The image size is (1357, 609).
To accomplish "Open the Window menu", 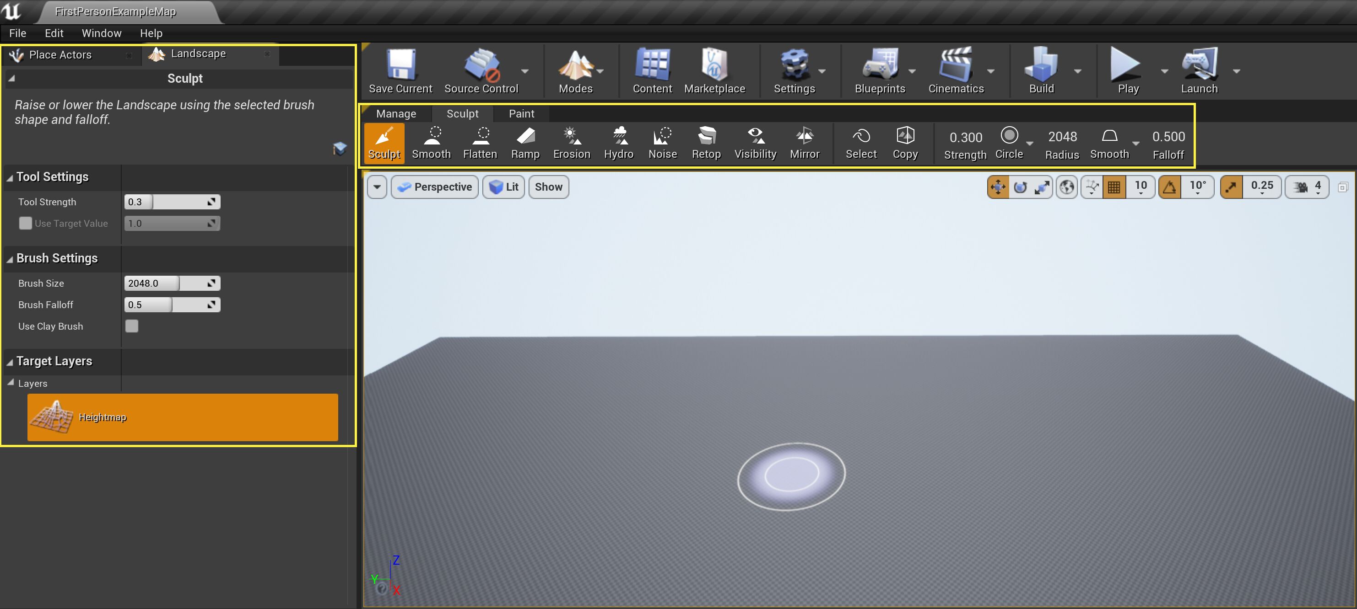I will [x=101, y=32].
